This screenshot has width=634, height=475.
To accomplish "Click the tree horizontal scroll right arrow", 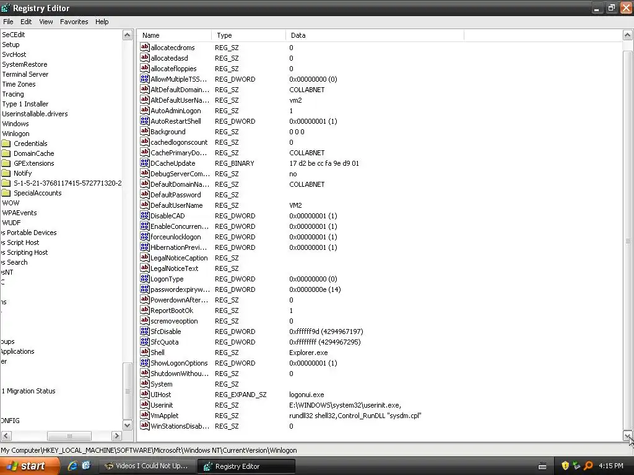I will (116, 436).
